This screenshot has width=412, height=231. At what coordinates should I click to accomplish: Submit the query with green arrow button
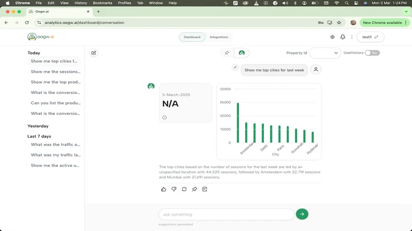click(302, 214)
